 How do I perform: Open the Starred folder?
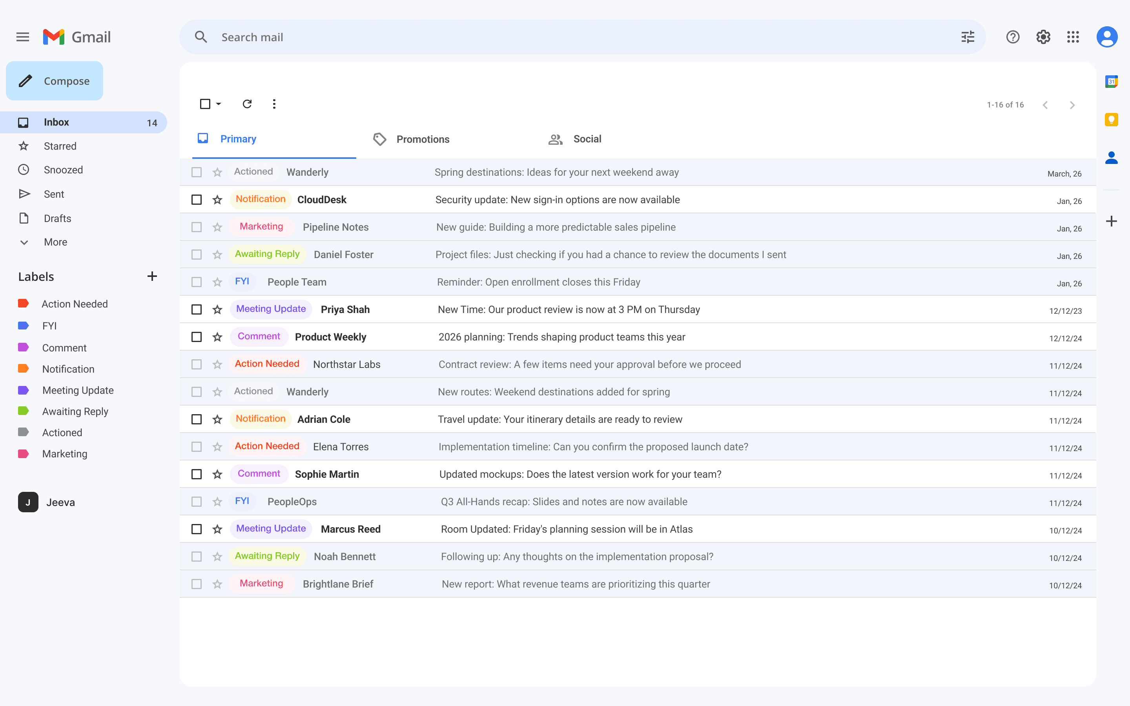coord(60,146)
